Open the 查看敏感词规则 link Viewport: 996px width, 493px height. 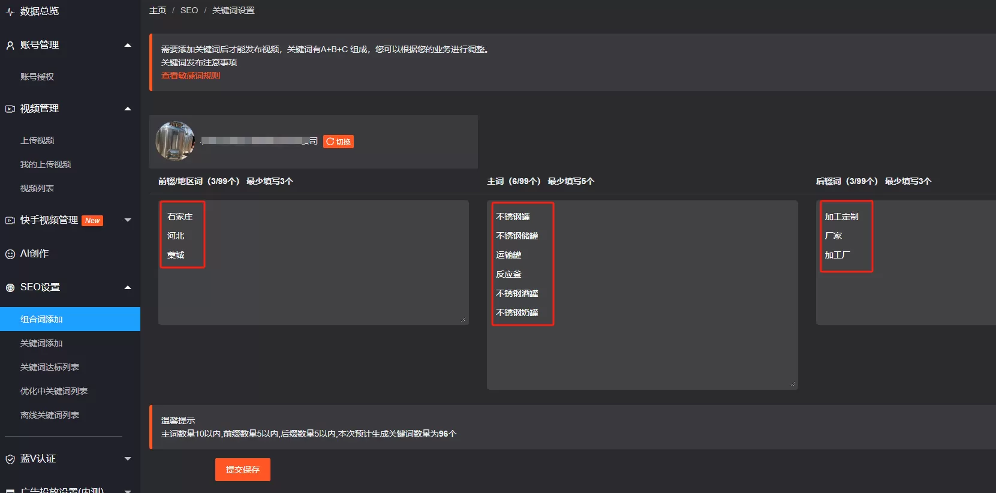[191, 76]
